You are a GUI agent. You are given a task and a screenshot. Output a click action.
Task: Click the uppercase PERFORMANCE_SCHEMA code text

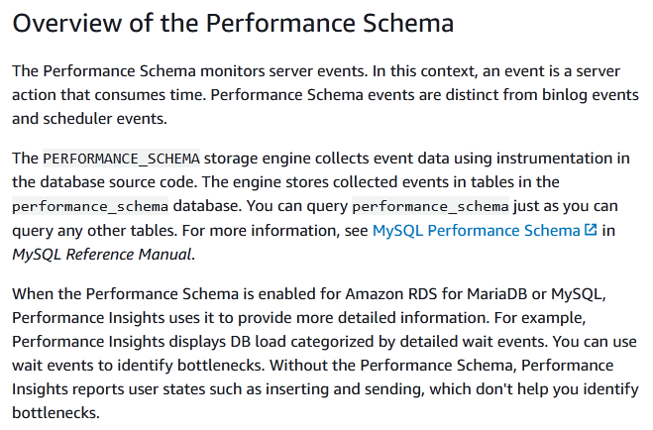[121, 159]
